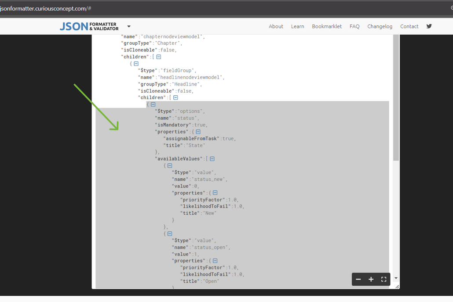
Task: Click the JSON Formatter & Validator logo
Action: coord(89,26)
